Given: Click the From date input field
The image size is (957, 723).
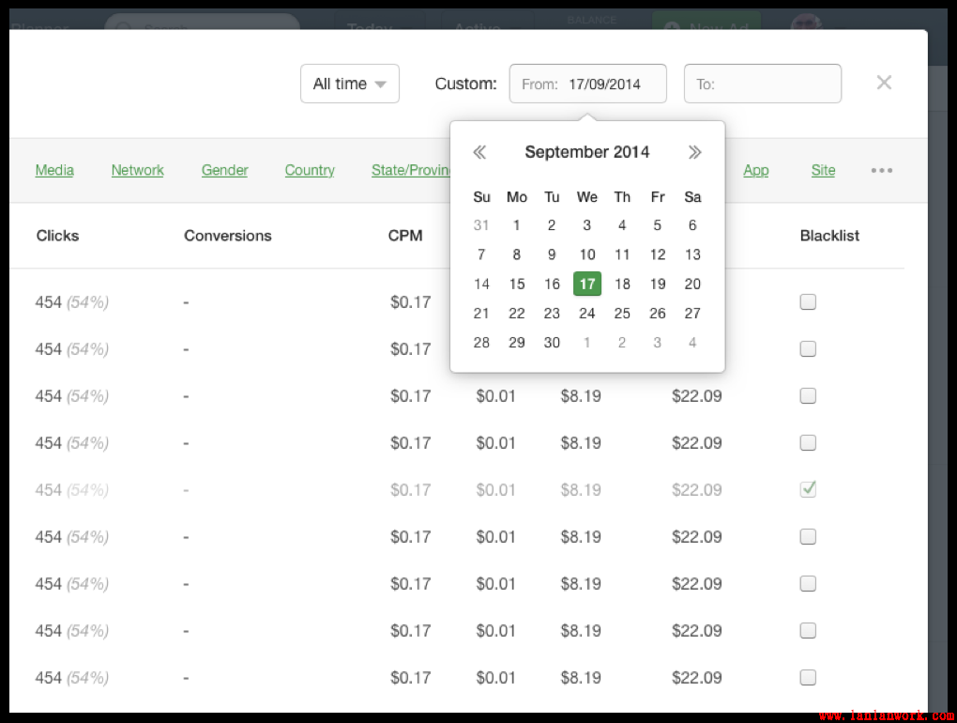Looking at the screenshot, I should tap(588, 84).
